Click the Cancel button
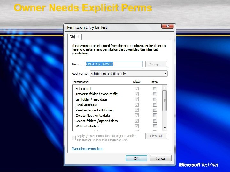This screenshot has width=230, height=172. 160,158
